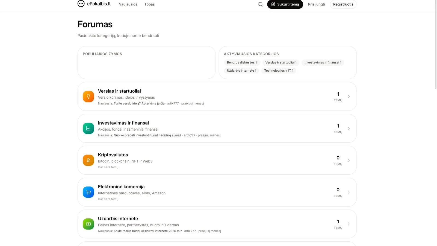Viewport: 437px width, 246px height.
Task: Click the Prisijungti link
Action: 316,4
